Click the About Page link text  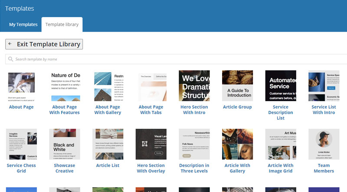[21, 107]
